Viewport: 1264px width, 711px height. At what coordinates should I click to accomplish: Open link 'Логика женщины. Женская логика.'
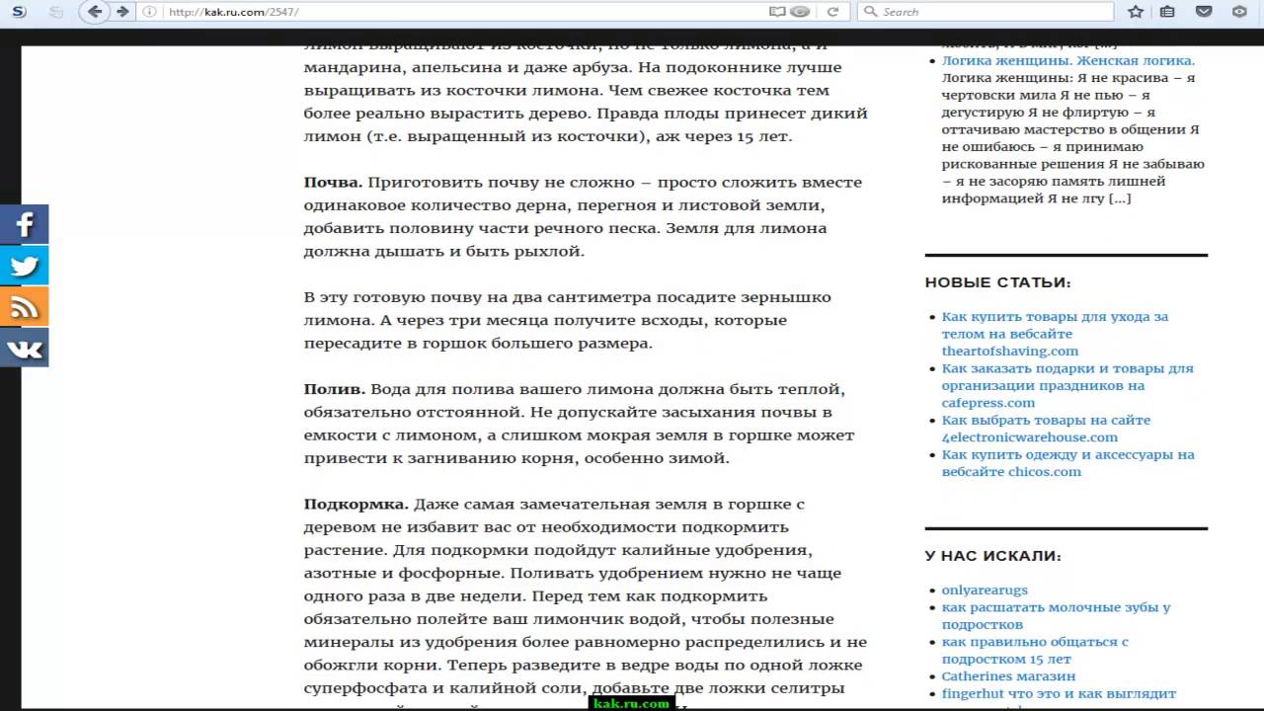[1067, 60]
